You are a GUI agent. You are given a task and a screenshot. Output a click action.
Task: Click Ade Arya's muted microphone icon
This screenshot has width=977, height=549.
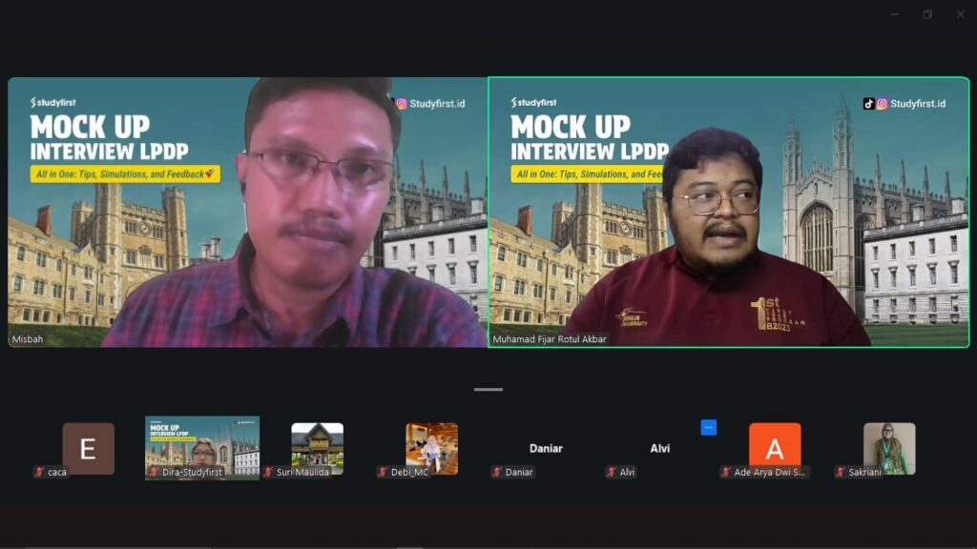coord(726,472)
